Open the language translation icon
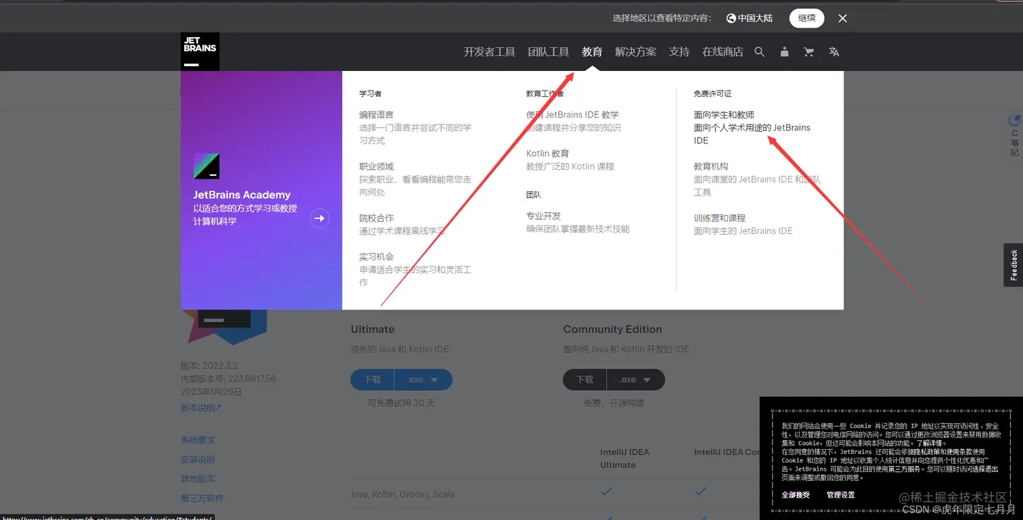Viewport: 1023px width, 520px height. click(x=834, y=52)
